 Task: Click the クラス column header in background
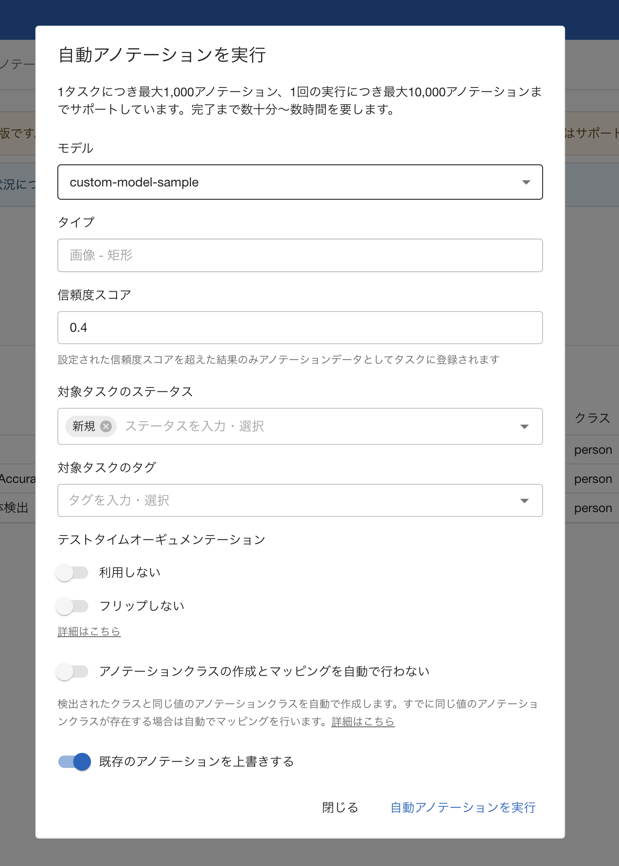click(593, 418)
